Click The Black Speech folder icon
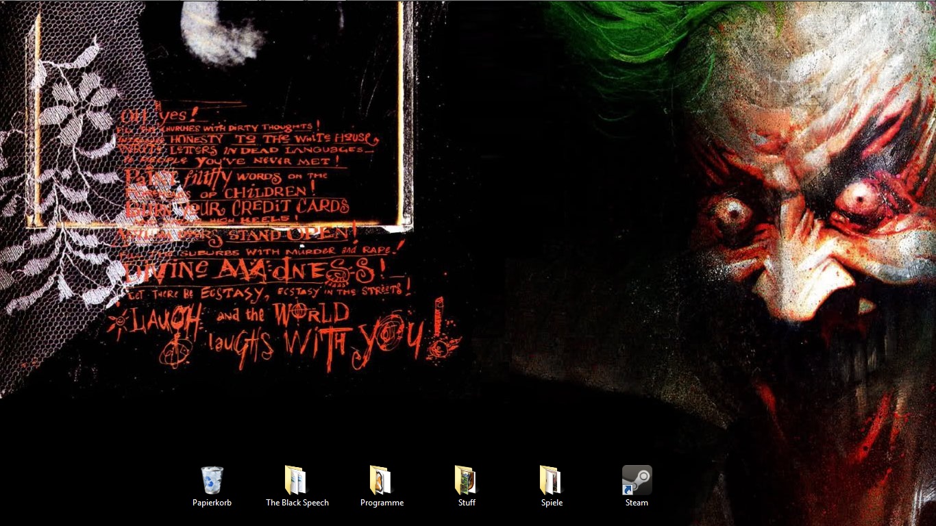The height and width of the screenshot is (526, 936). point(297,480)
